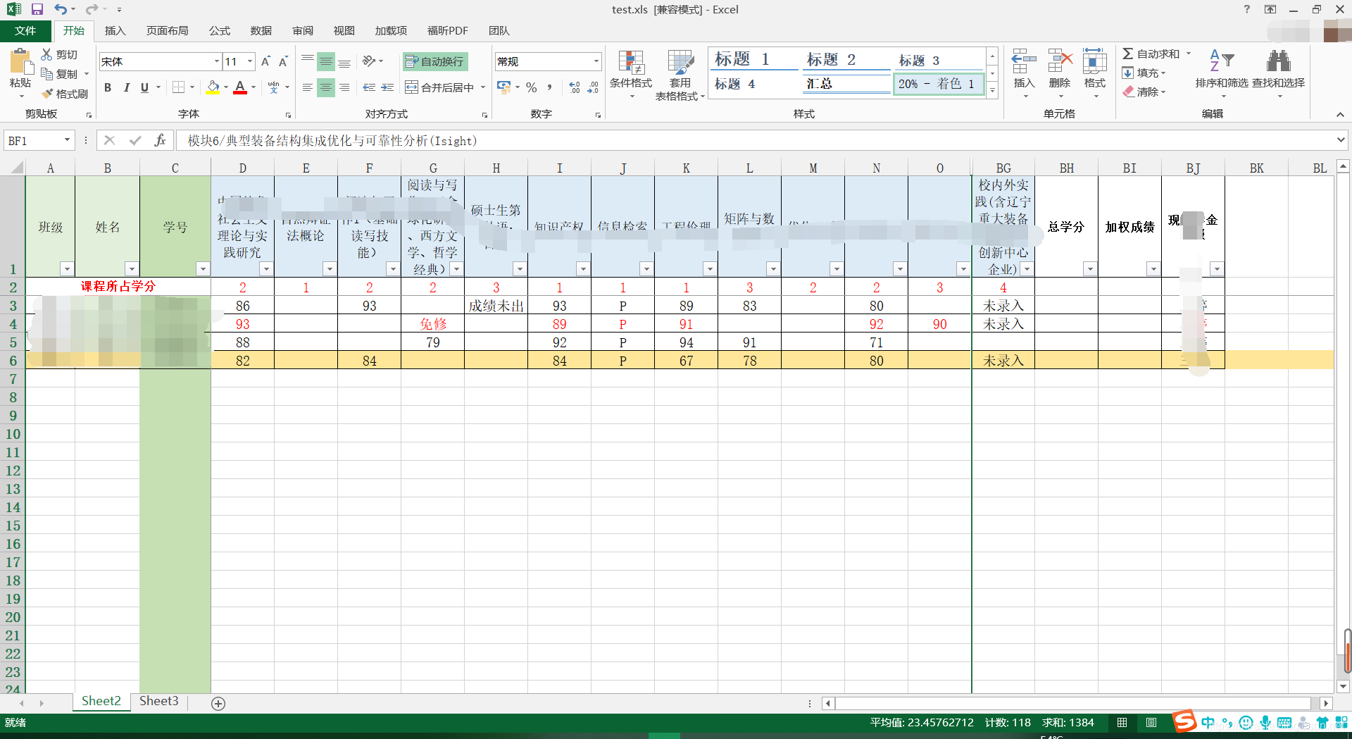1352x739 pixels.
Task: Open 条件格式 conditional formatting
Action: tap(631, 74)
